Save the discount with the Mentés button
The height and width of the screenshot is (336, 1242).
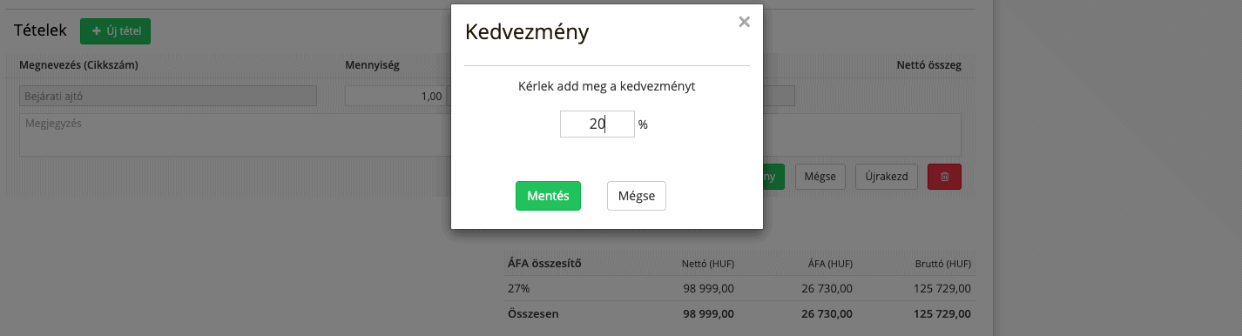pyautogui.click(x=548, y=196)
